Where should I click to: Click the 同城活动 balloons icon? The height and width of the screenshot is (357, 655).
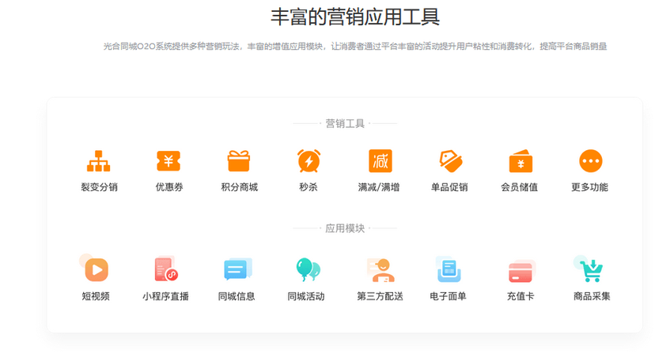pos(308,269)
